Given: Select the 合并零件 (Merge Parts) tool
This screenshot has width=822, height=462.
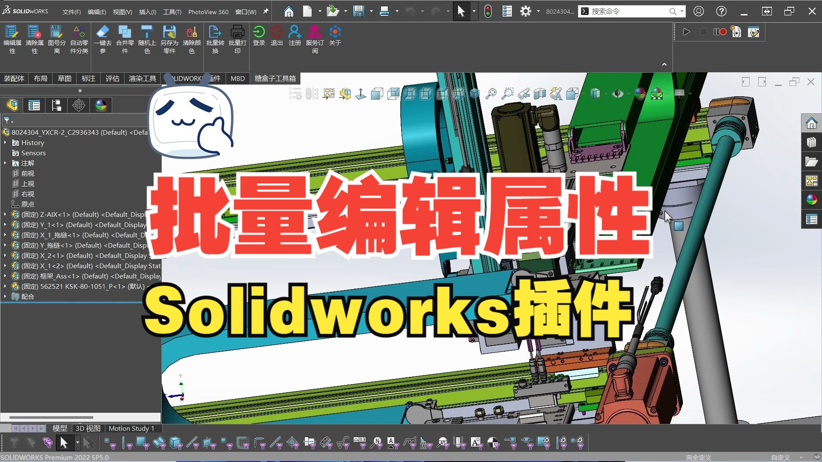Looking at the screenshot, I should 125,38.
